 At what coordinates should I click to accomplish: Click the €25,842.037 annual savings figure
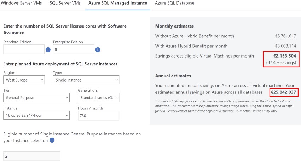pyautogui.click(x=283, y=92)
